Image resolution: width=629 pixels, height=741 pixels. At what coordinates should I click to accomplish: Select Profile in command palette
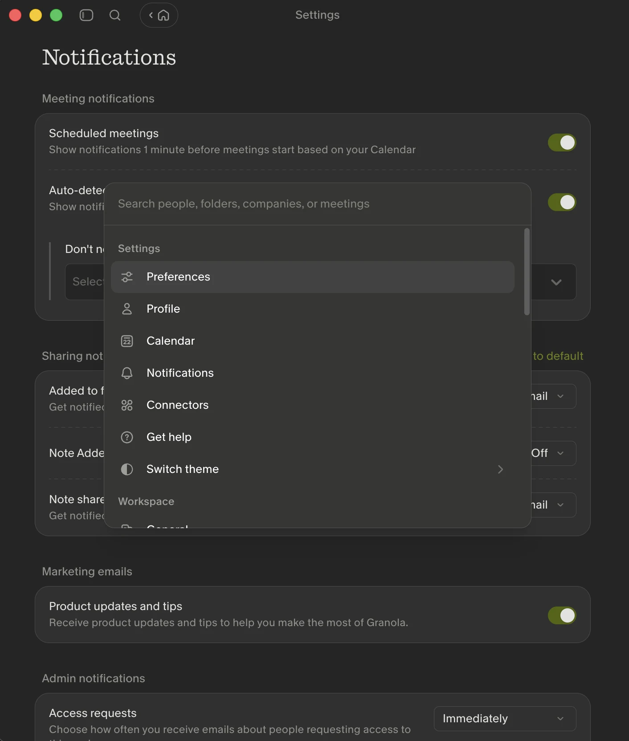313,309
